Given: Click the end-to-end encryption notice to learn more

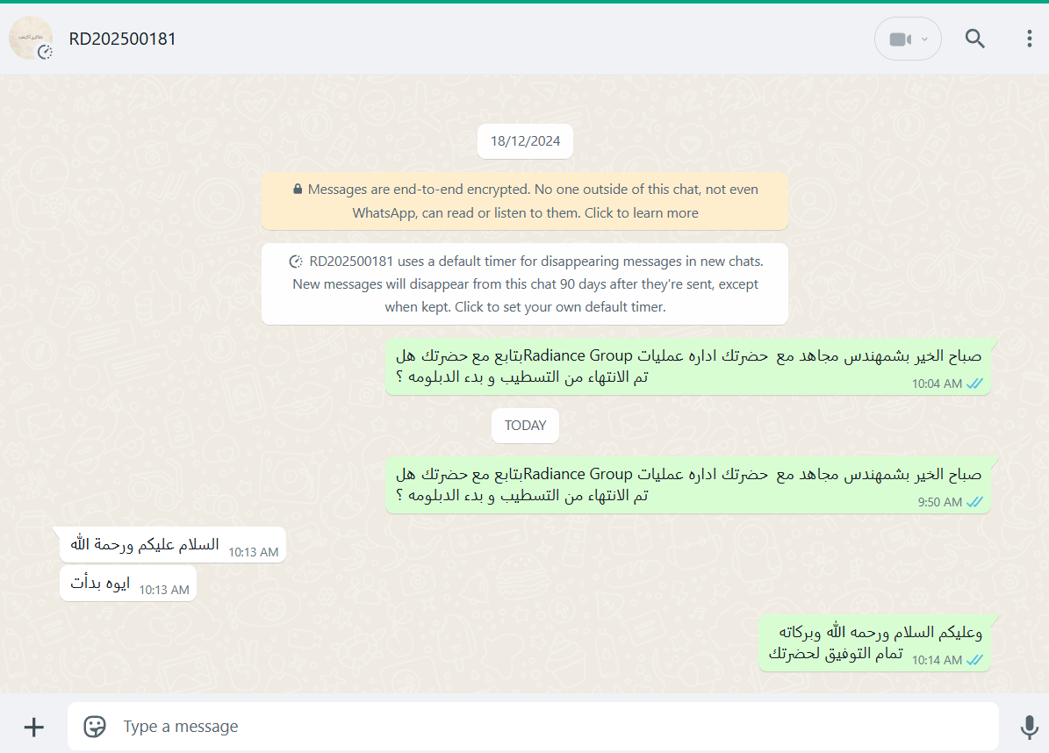Looking at the screenshot, I should 525,201.
